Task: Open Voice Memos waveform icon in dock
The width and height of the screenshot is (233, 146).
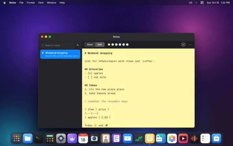Action: (194, 139)
